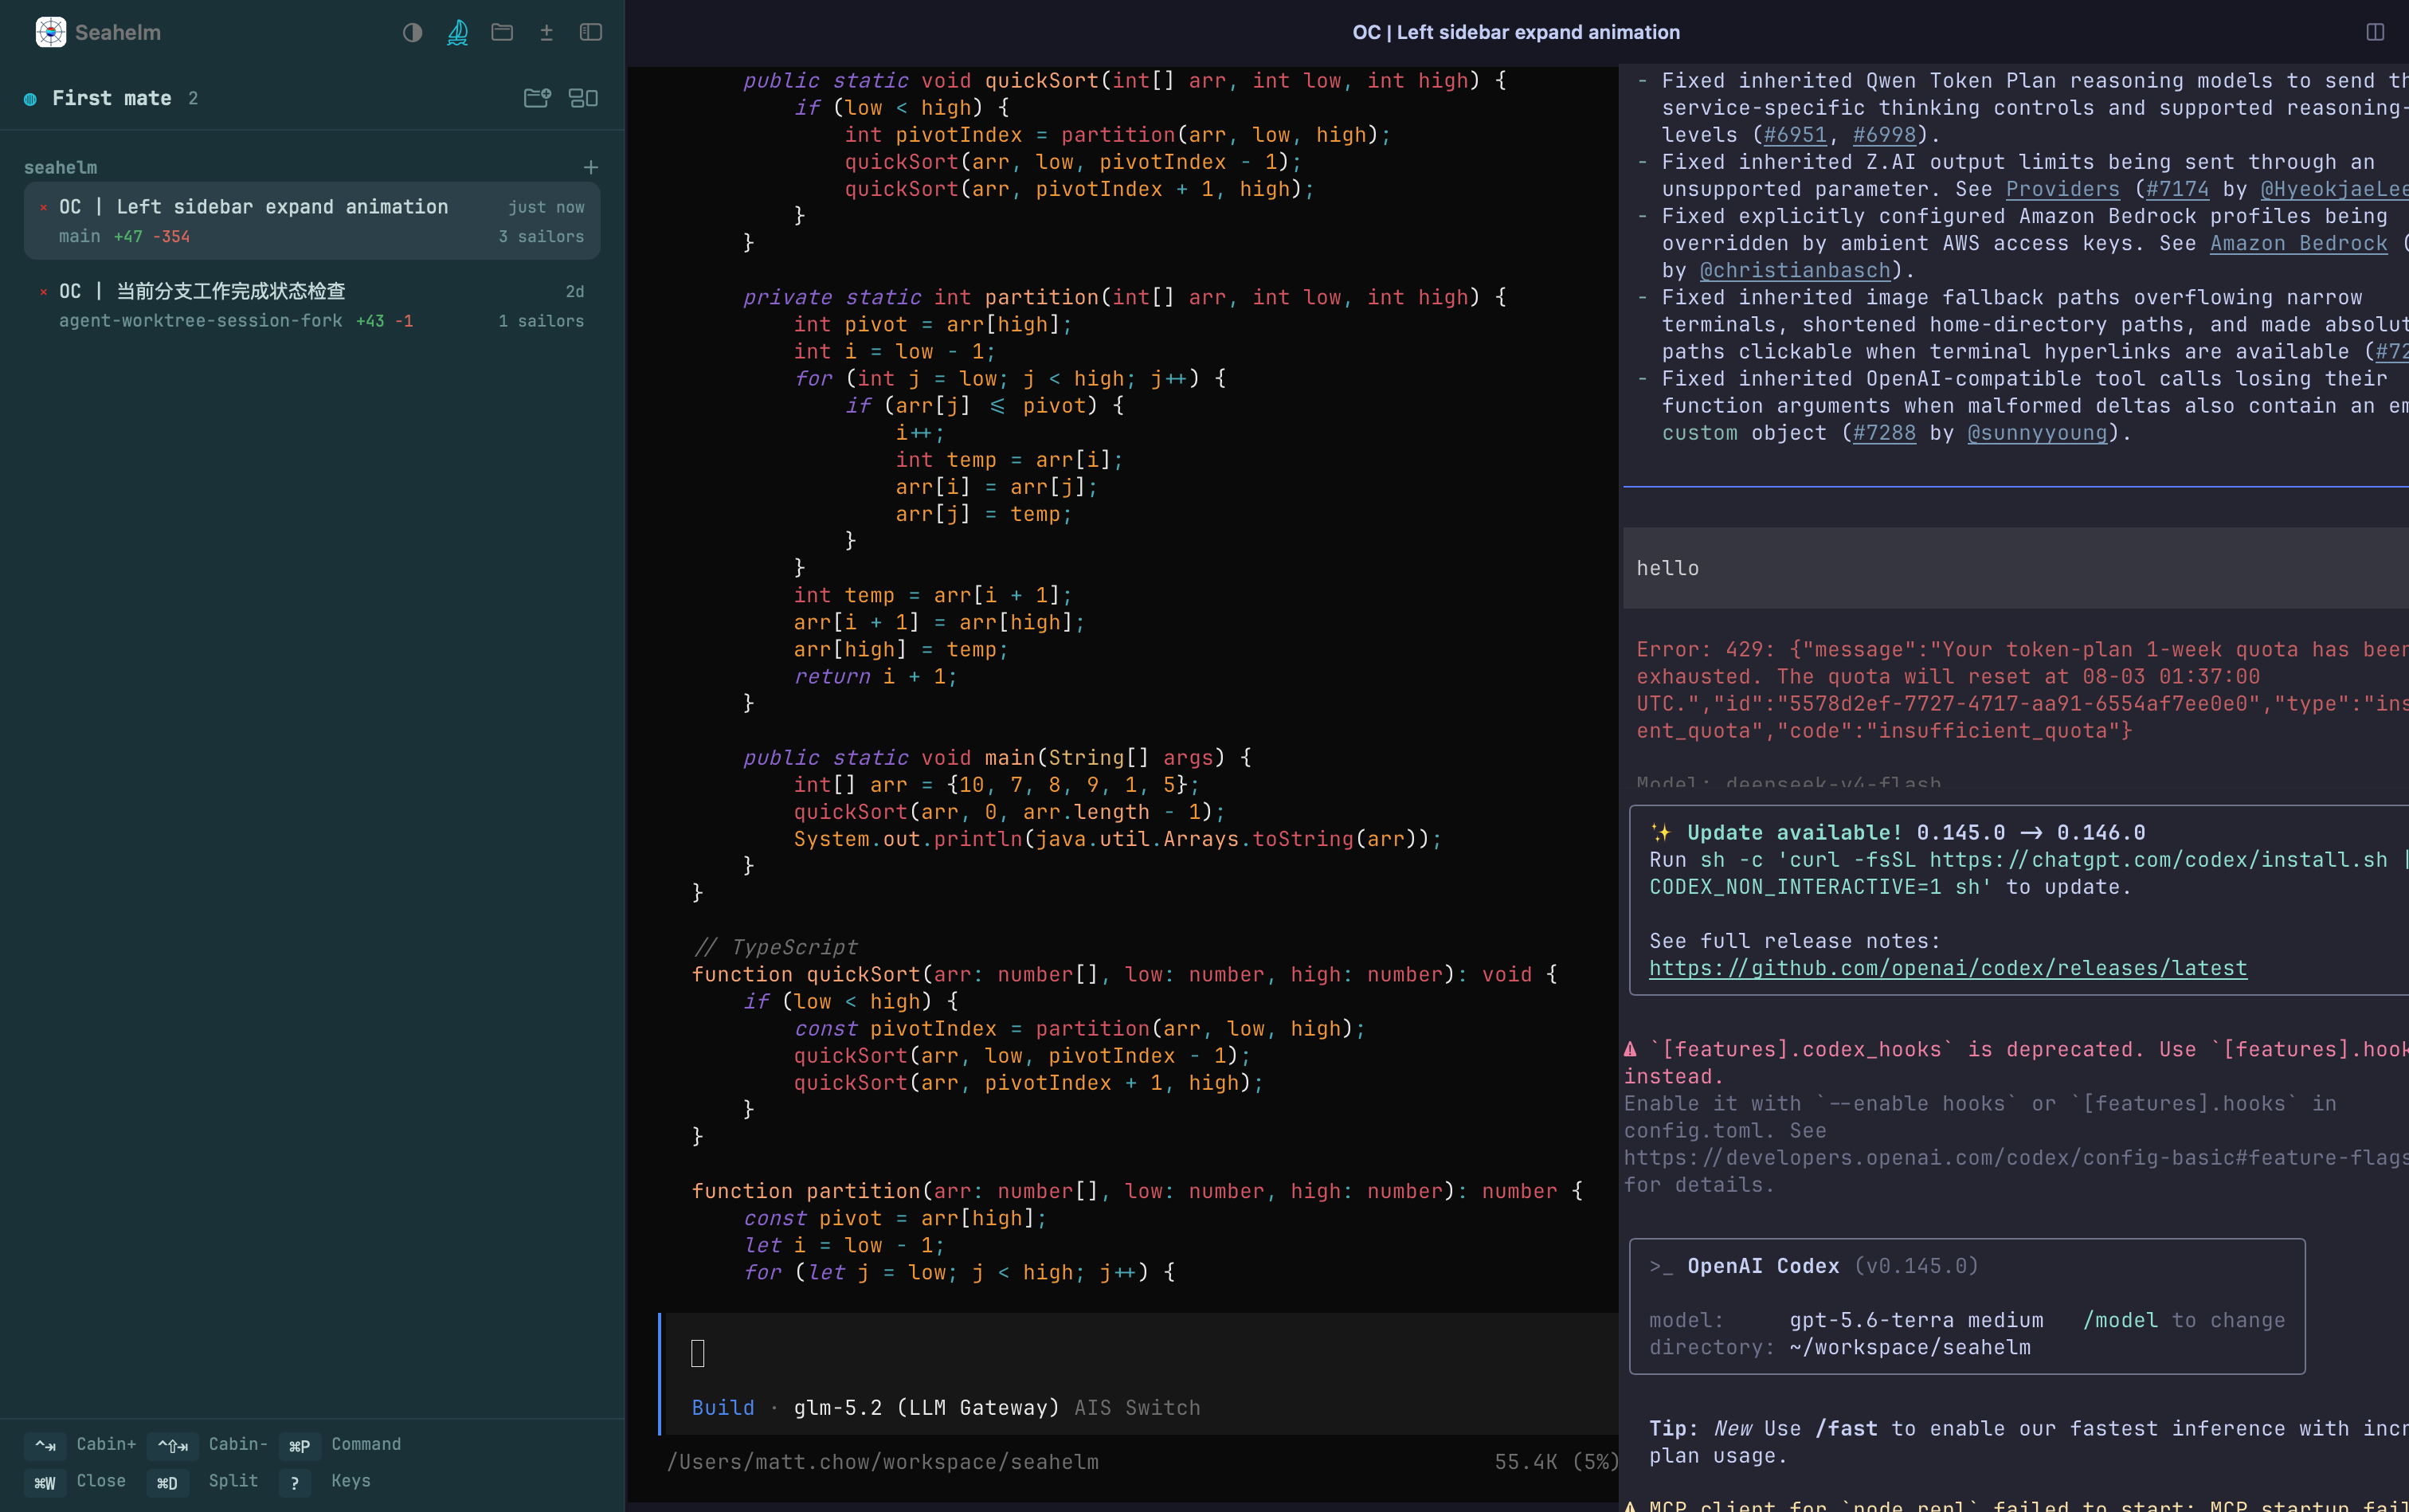Add a session with the seahelm plus icon
Screen dimensions: 2409x1512
591,167
